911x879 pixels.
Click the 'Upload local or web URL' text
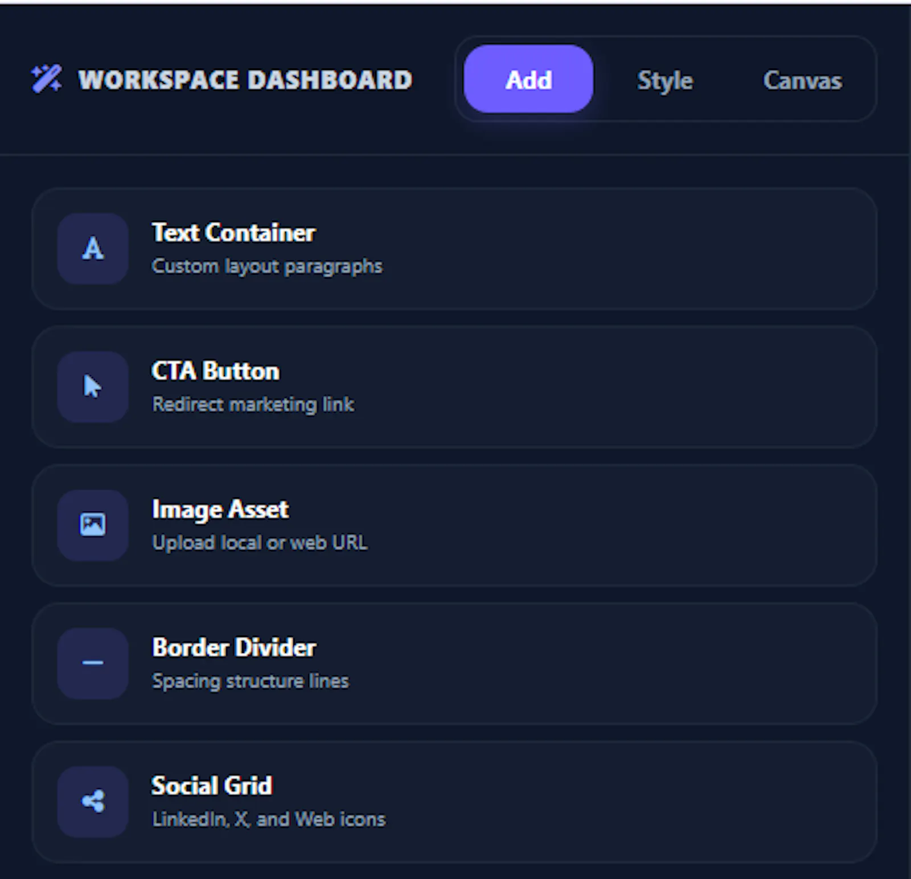click(x=260, y=543)
